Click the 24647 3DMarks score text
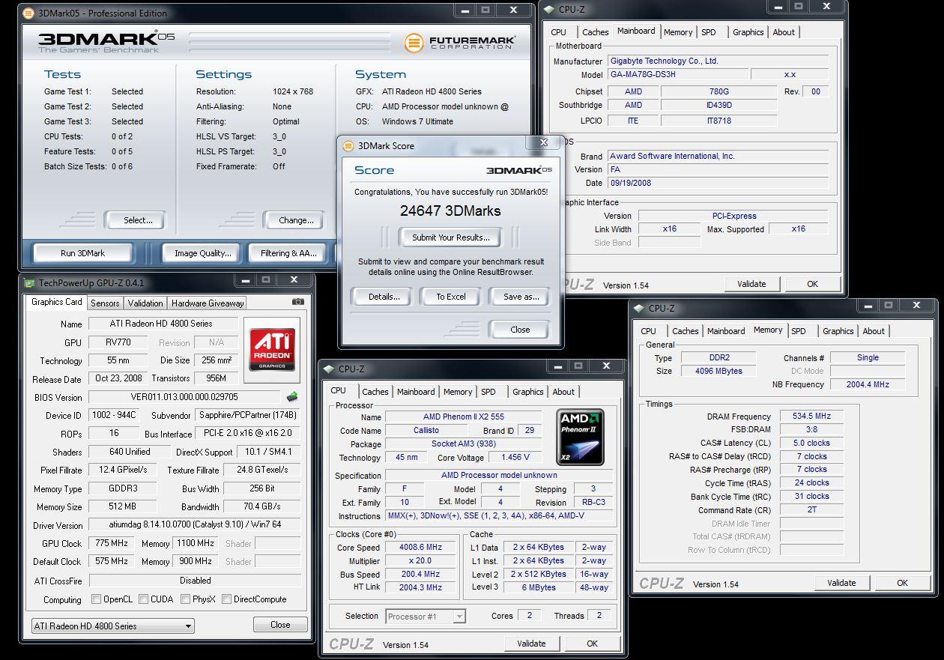The image size is (944, 660). (x=450, y=211)
